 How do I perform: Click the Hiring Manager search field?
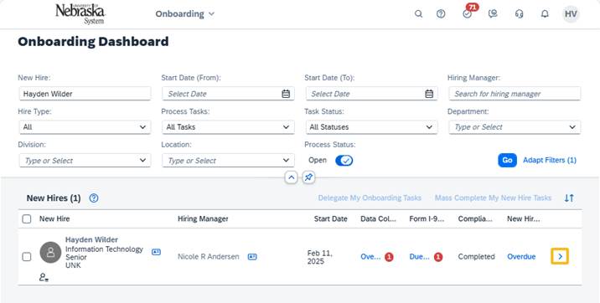(515, 94)
